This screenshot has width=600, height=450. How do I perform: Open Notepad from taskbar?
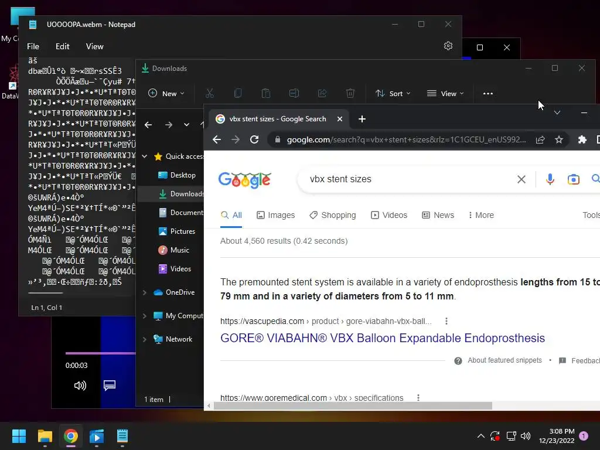[x=122, y=436]
